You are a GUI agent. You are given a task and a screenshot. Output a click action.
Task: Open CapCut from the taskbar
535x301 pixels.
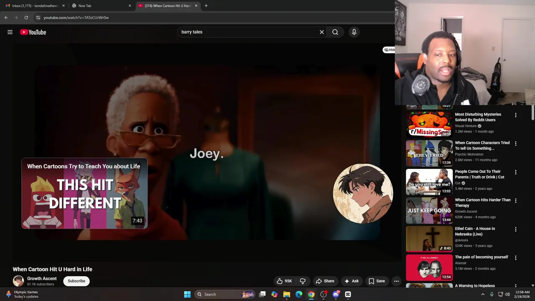(348, 294)
